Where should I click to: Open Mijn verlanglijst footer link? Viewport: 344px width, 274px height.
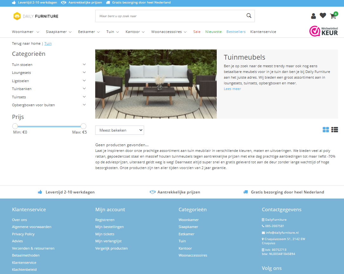click(x=109, y=241)
